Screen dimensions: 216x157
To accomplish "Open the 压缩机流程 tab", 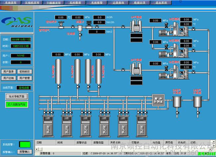I will 32,3.
